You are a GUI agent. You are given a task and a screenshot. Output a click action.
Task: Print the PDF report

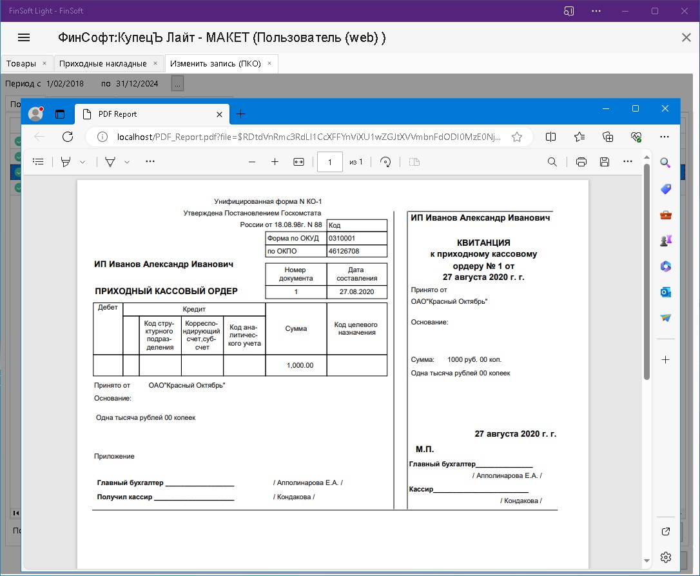[581, 162]
